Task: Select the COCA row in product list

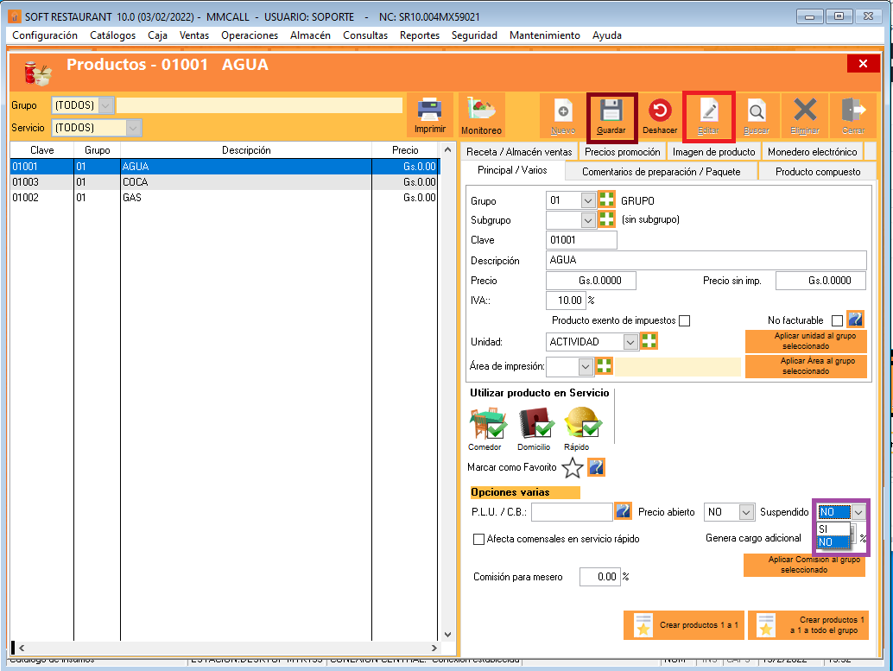Action: (x=225, y=182)
